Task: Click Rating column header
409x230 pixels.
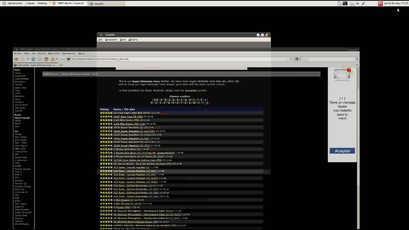Action: [x=104, y=109]
